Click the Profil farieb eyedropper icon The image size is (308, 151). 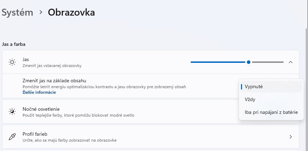point(12,137)
